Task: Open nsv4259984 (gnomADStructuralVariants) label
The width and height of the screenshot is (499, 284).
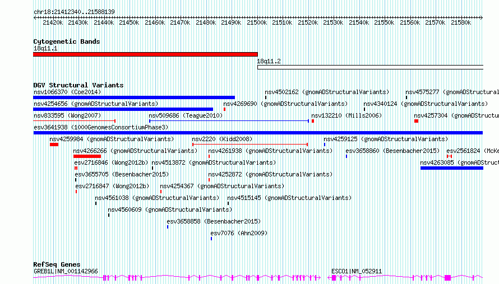Action: 112,139
